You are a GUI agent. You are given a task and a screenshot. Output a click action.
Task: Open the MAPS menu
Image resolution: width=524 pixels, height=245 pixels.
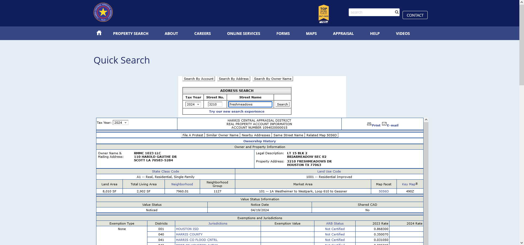point(311,34)
